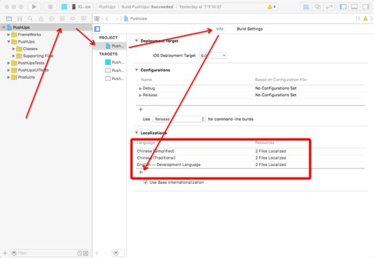
Task: Show only recent files filter
Action: tap(79, 253)
